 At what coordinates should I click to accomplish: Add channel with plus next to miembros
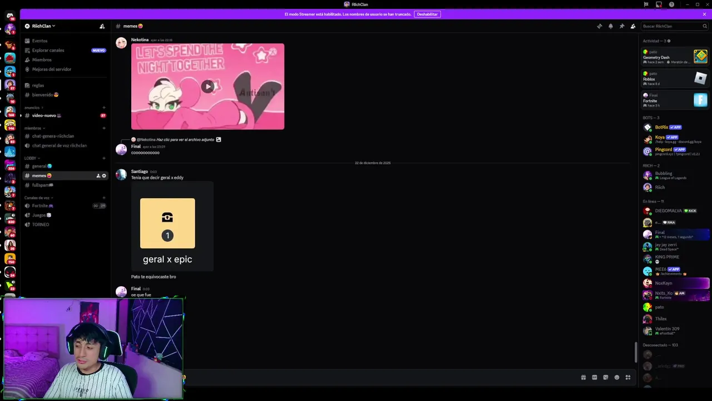tap(104, 128)
